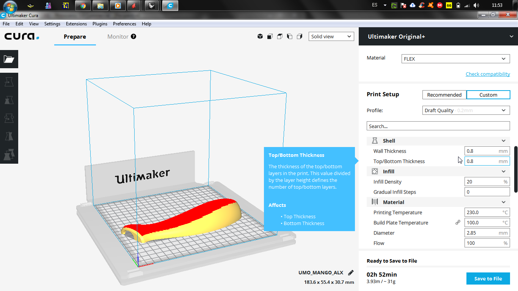Open Windows Explorer from the taskbar
The image size is (518, 291).
(100, 5)
